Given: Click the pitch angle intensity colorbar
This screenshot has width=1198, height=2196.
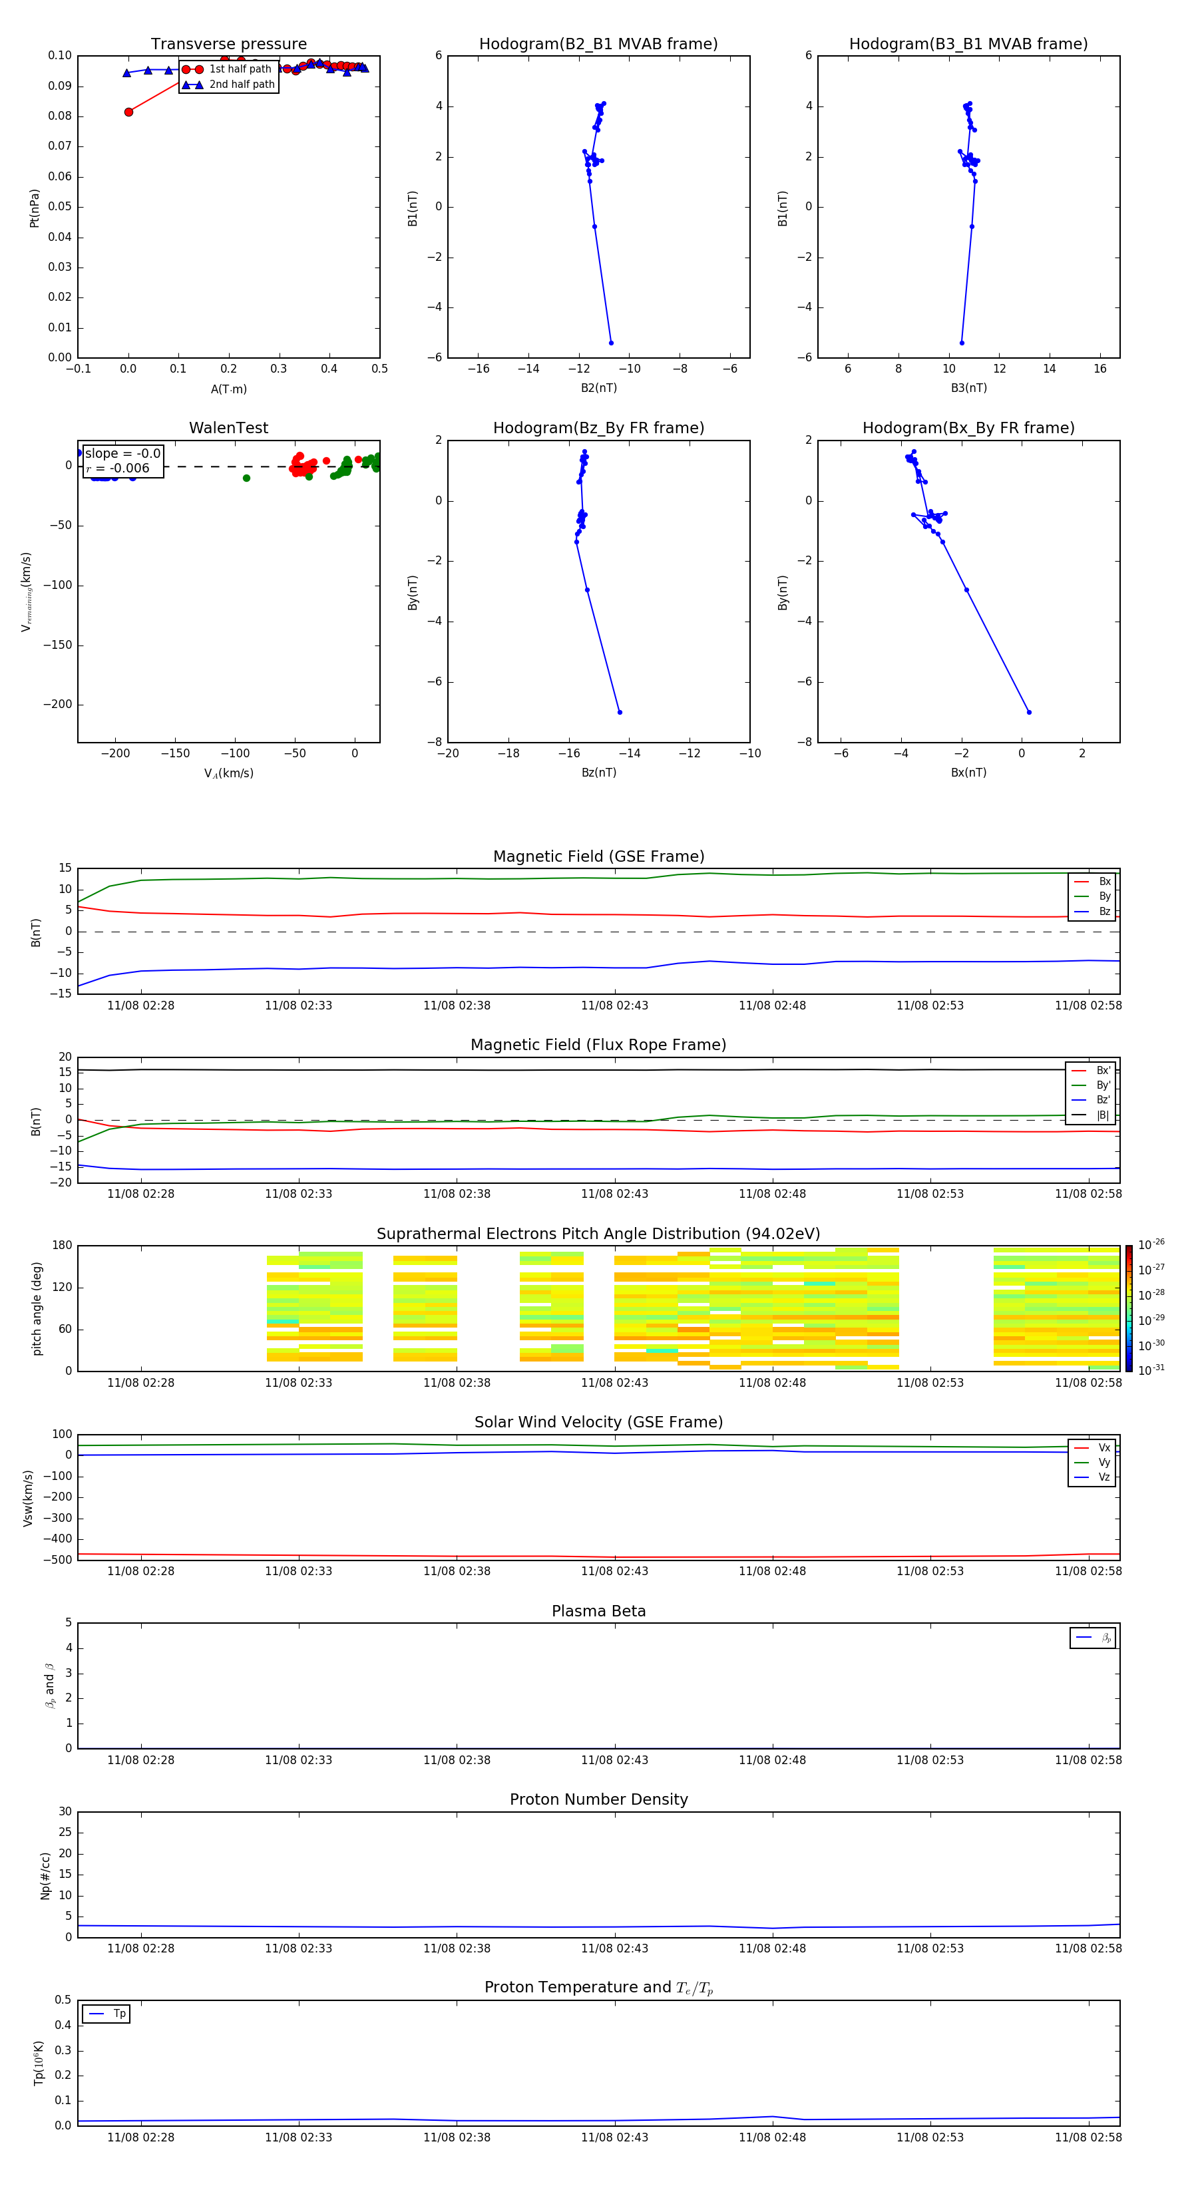Looking at the screenshot, I should coord(1129,1308).
